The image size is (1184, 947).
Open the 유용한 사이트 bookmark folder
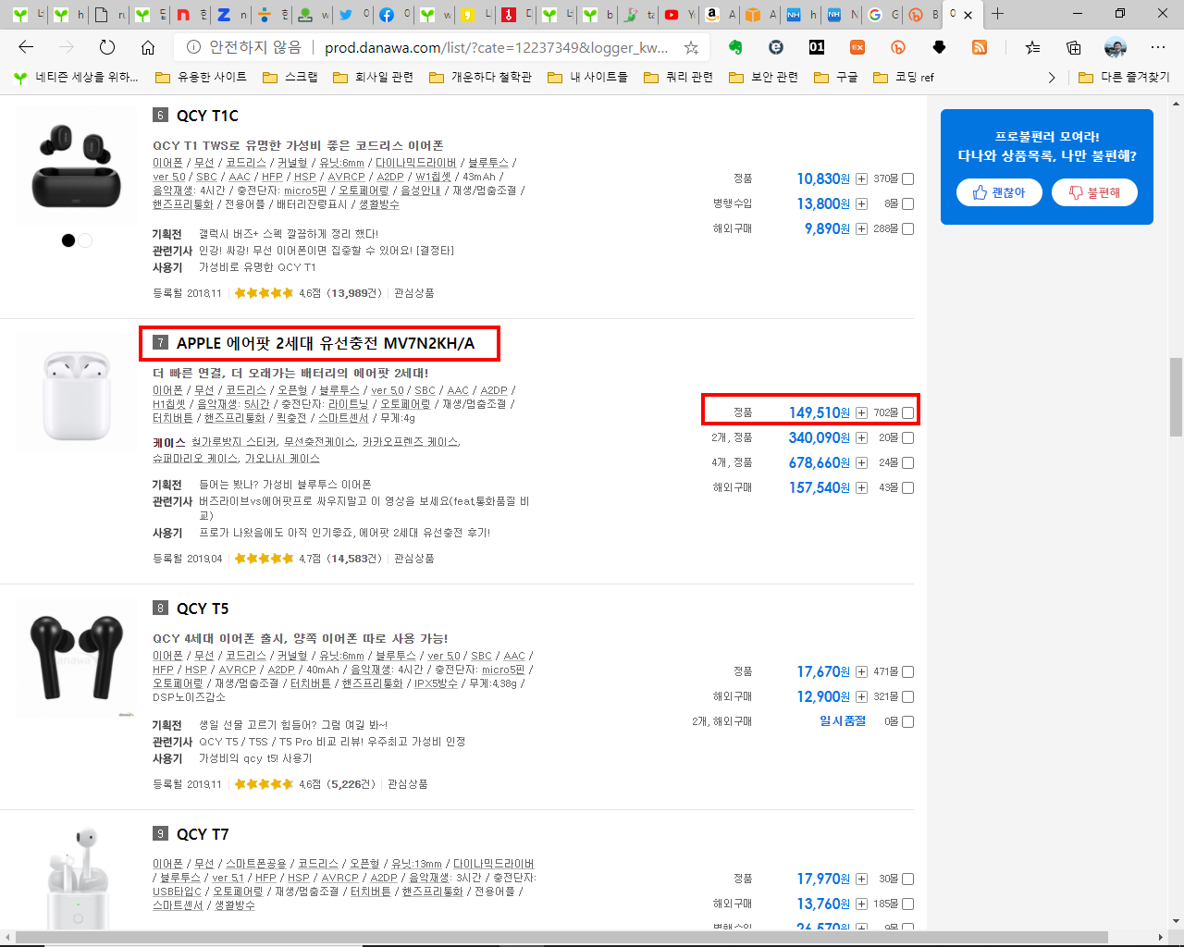click(x=201, y=77)
